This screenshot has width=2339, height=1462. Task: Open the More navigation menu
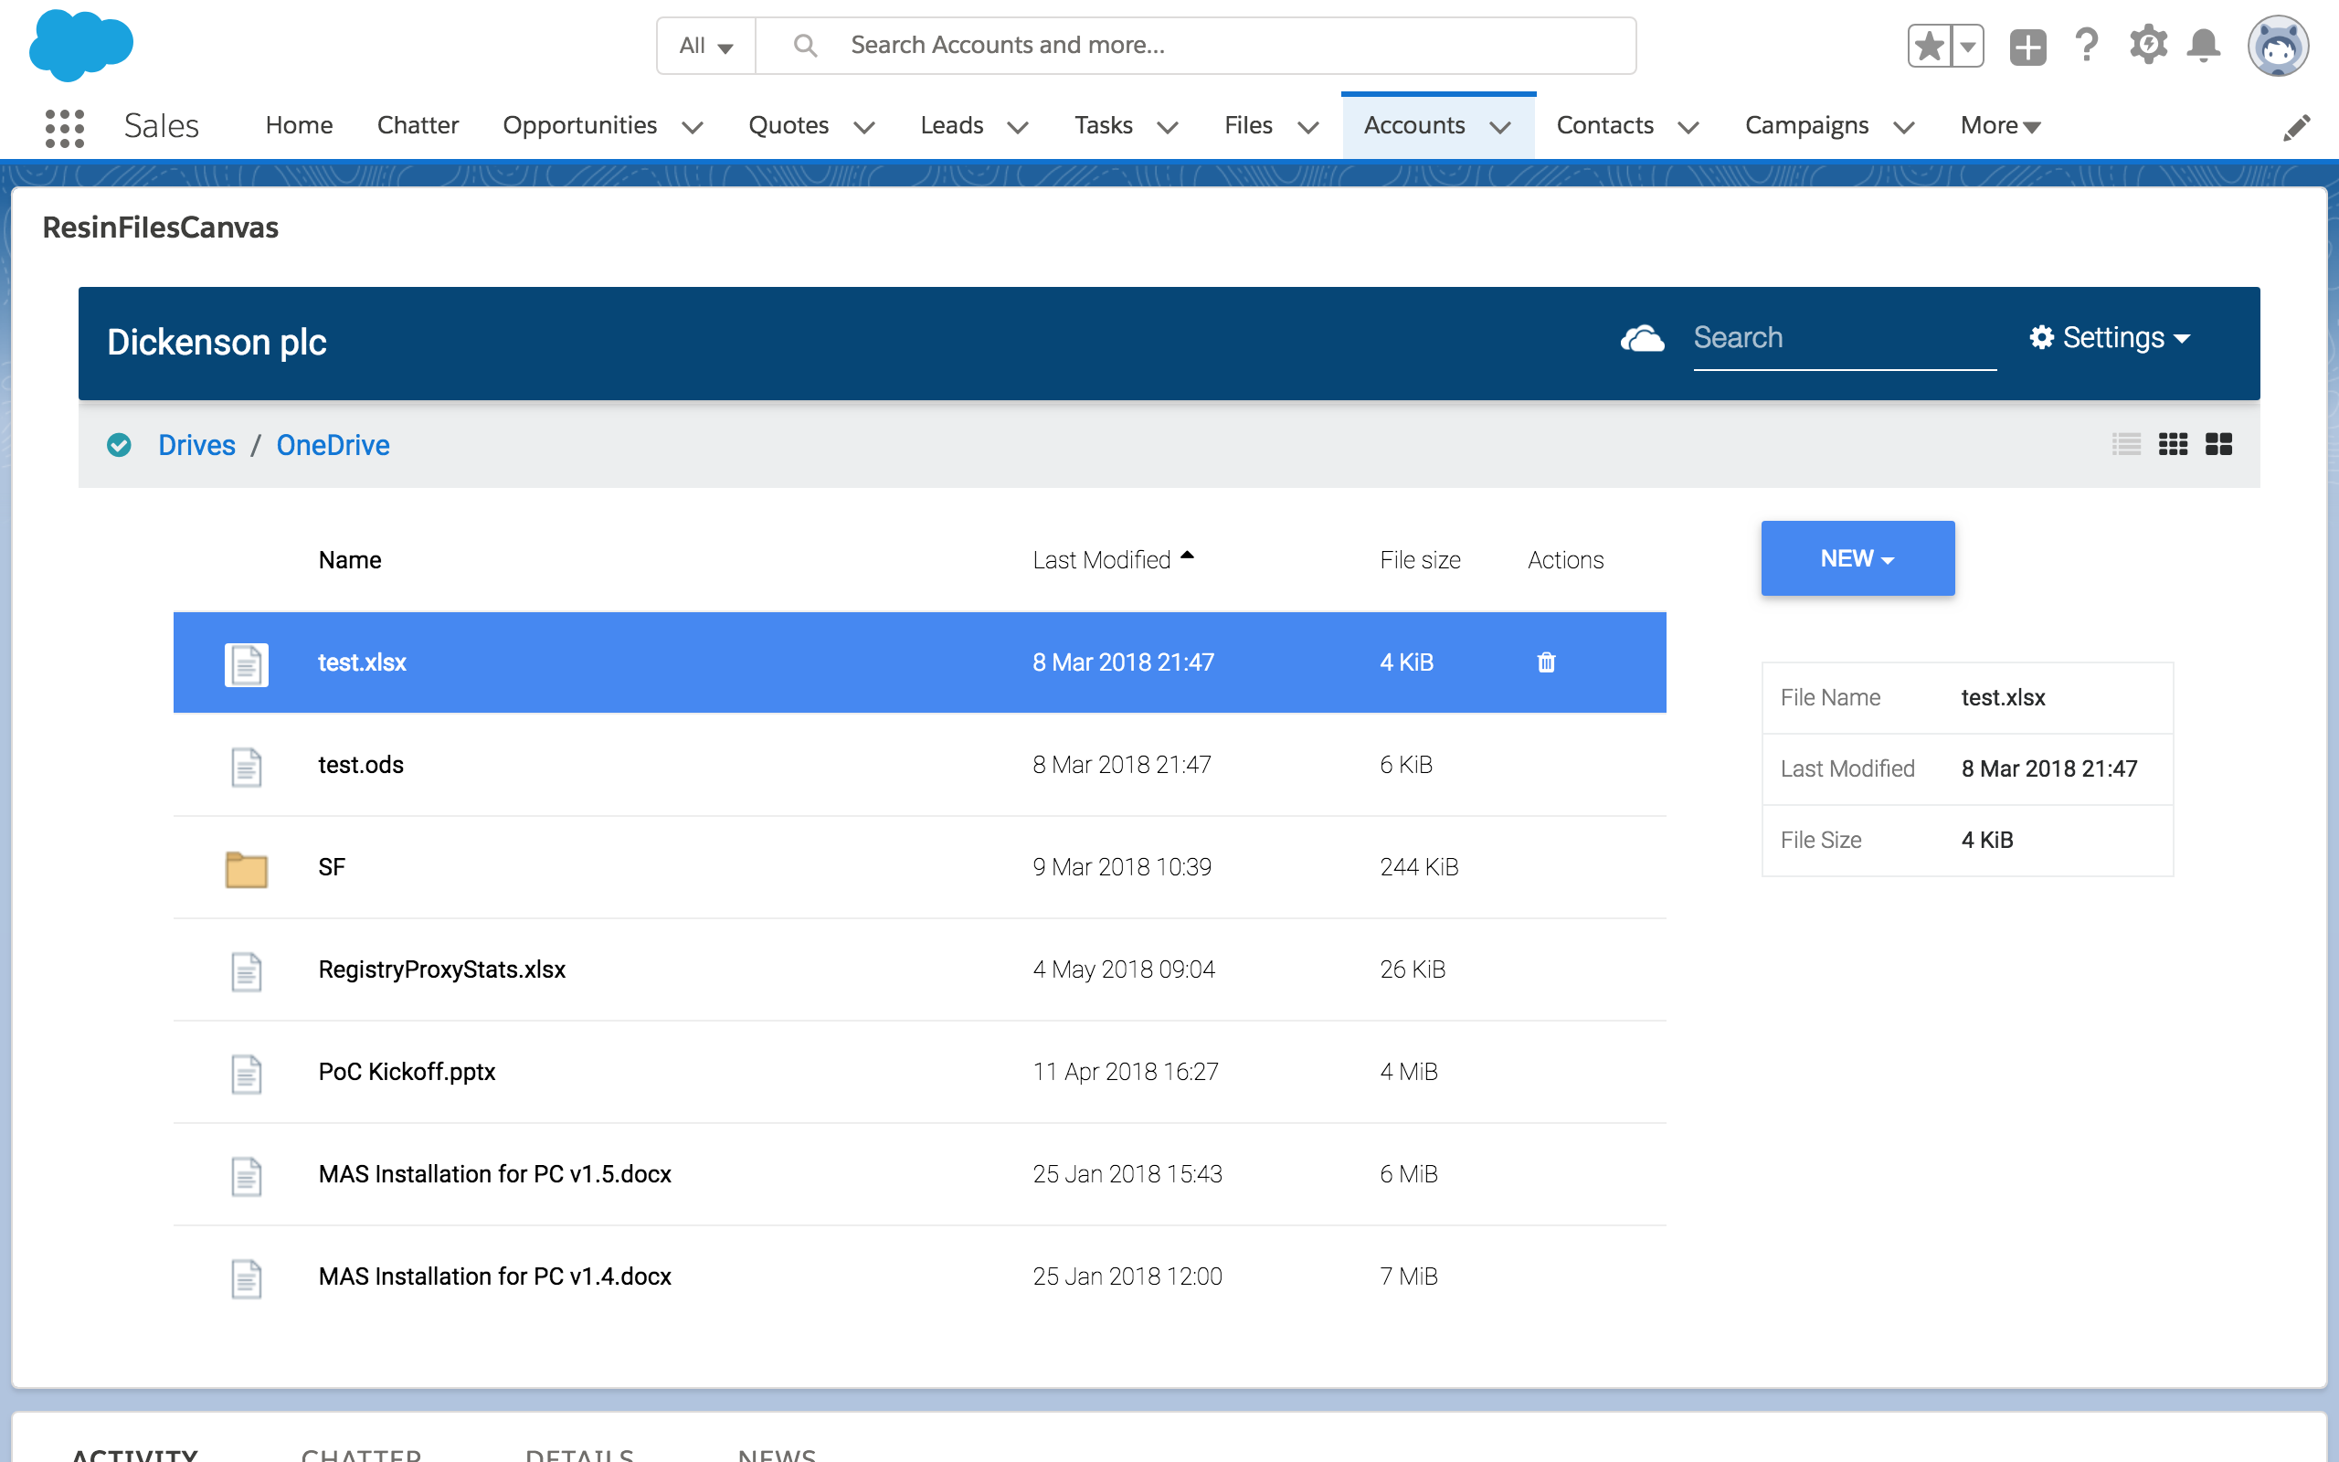click(1999, 126)
